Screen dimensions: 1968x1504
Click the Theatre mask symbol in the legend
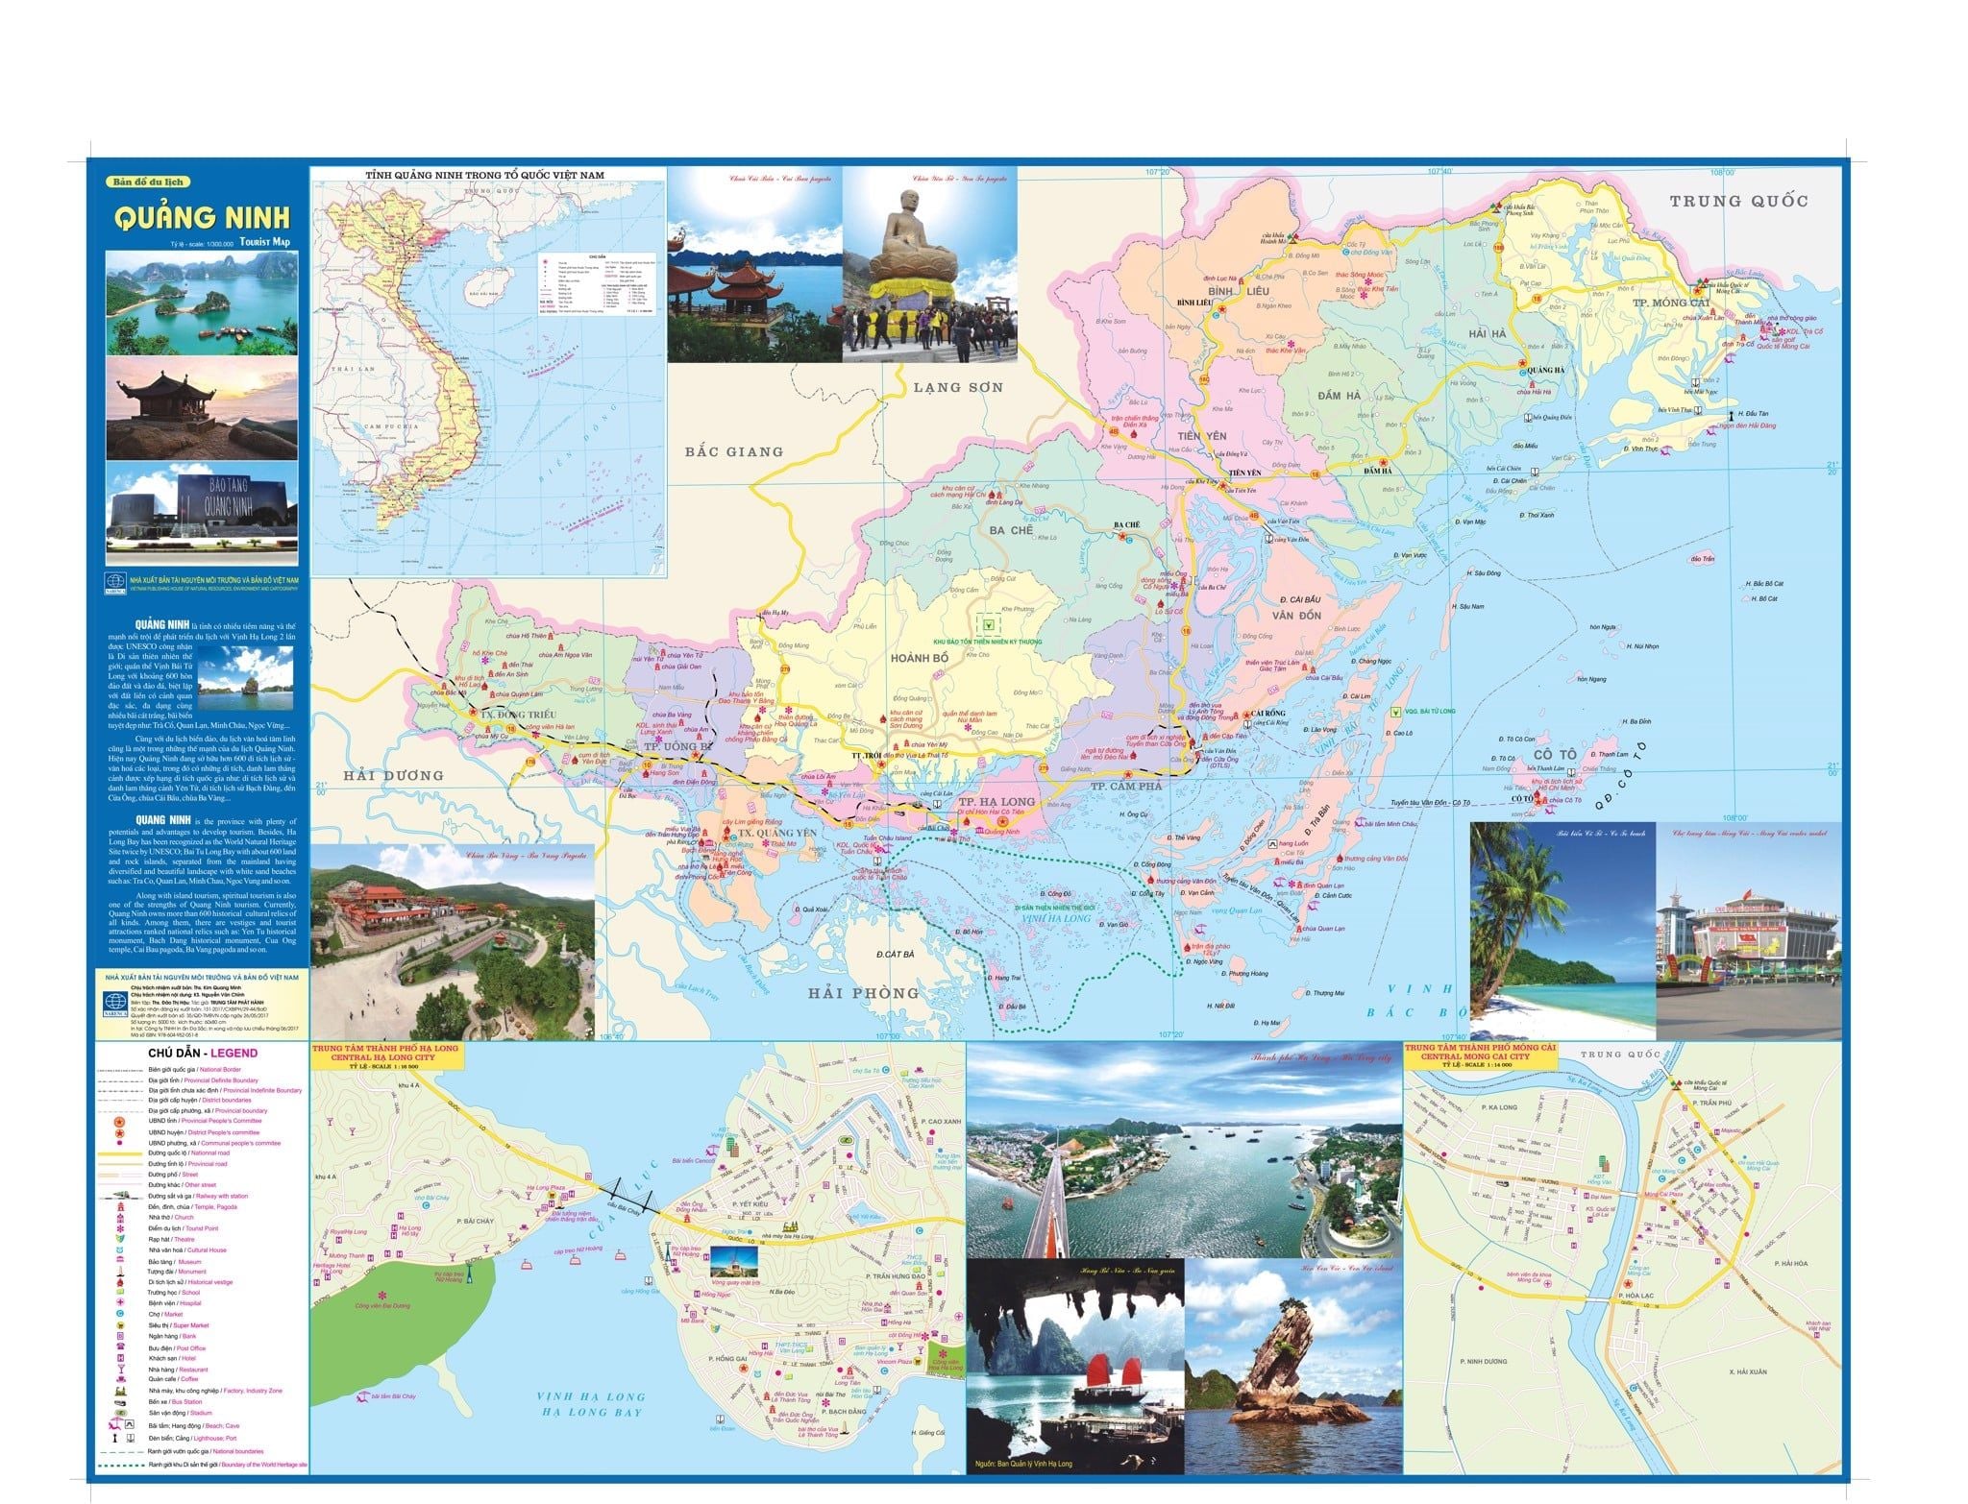(x=120, y=1239)
